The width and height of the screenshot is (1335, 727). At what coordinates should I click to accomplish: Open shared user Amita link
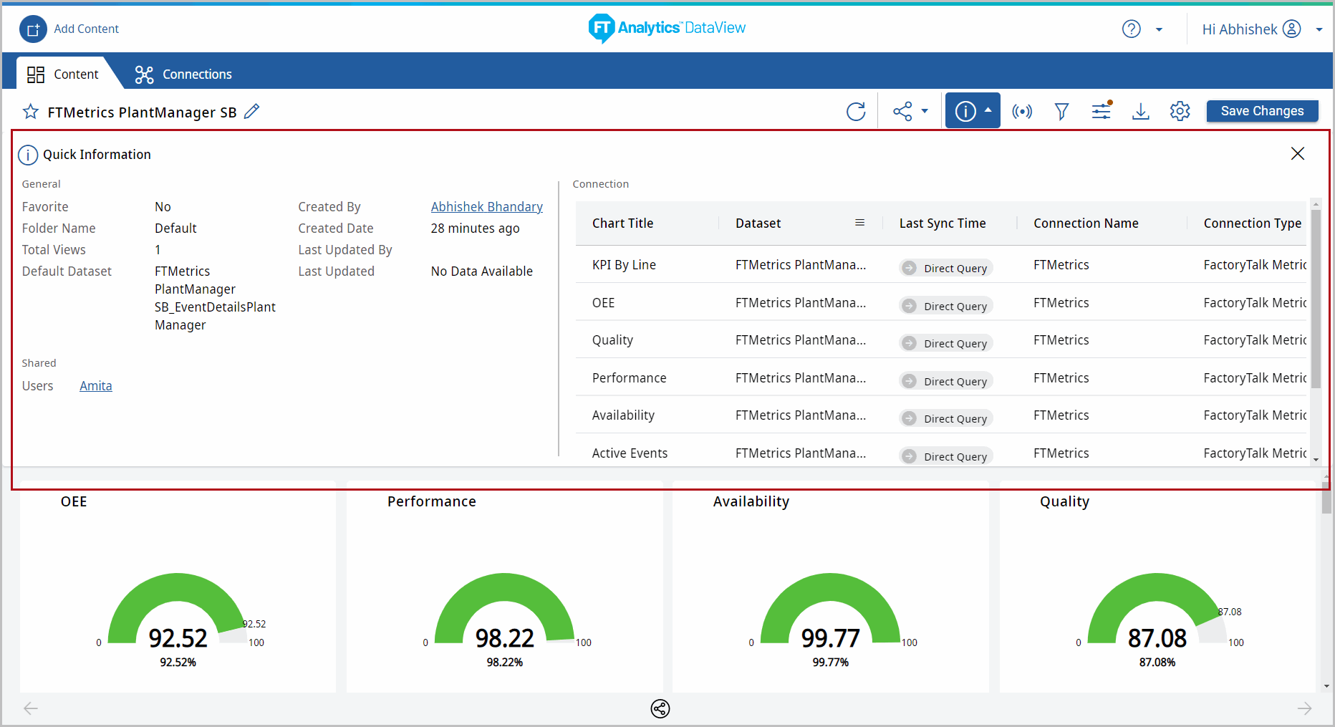point(96,386)
